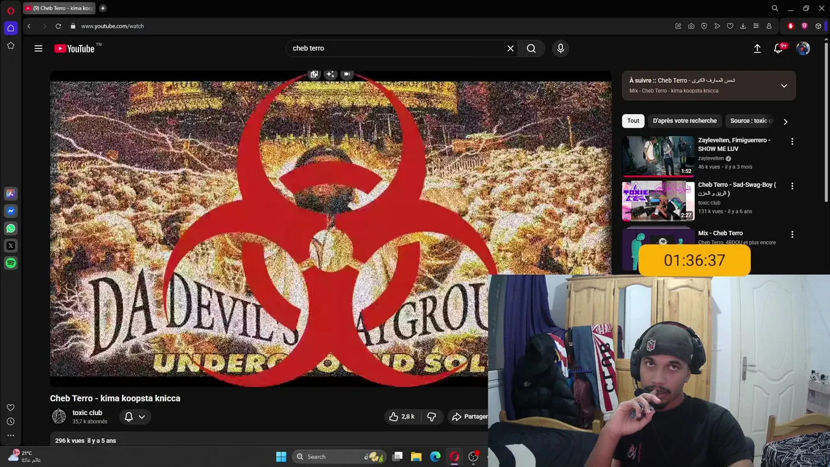Viewport: 830px width, 467px height.
Task: Open the 'toxic club' channel name
Action: tap(87, 413)
